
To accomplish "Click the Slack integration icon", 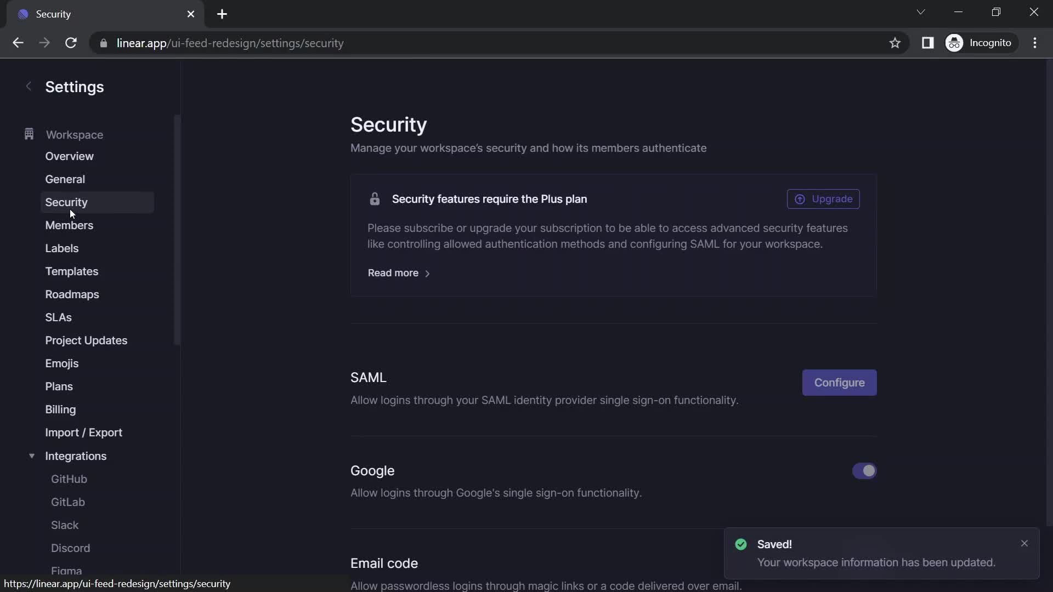I will pyautogui.click(x=64, y=524).
